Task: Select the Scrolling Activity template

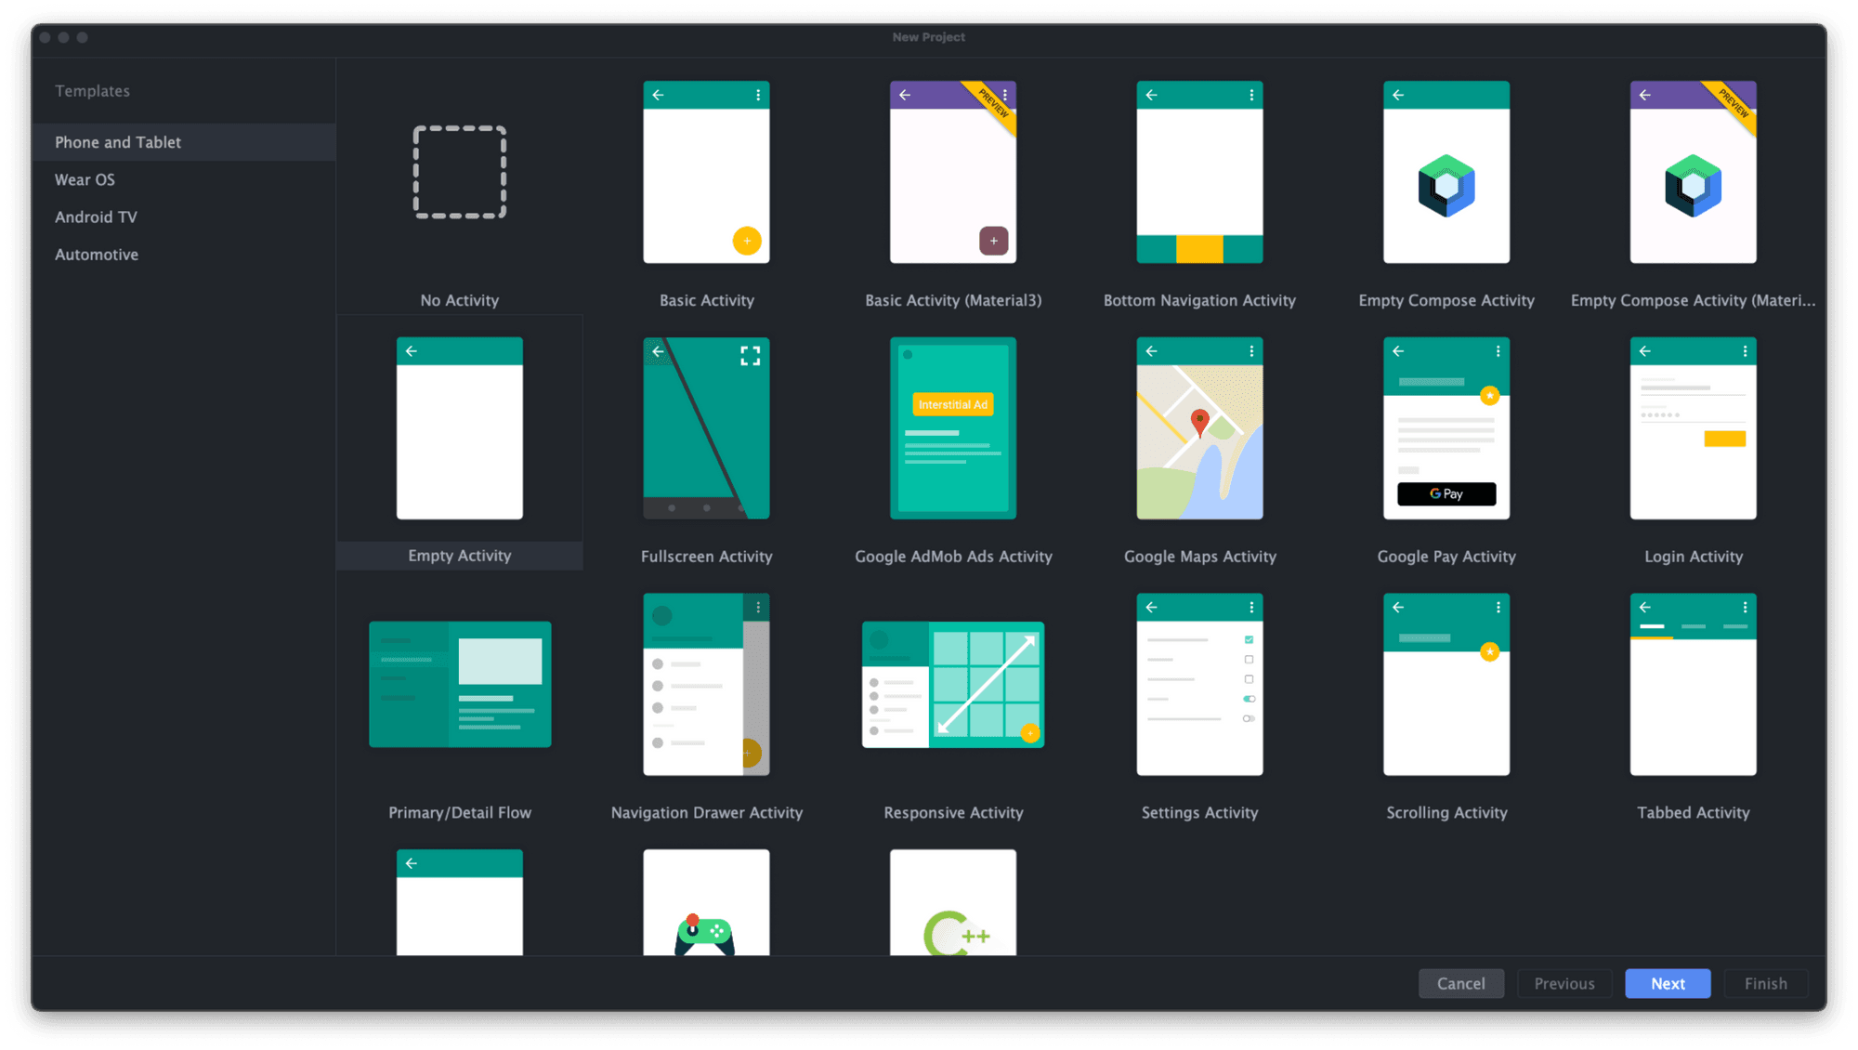Action: [x=1446, y=684]
